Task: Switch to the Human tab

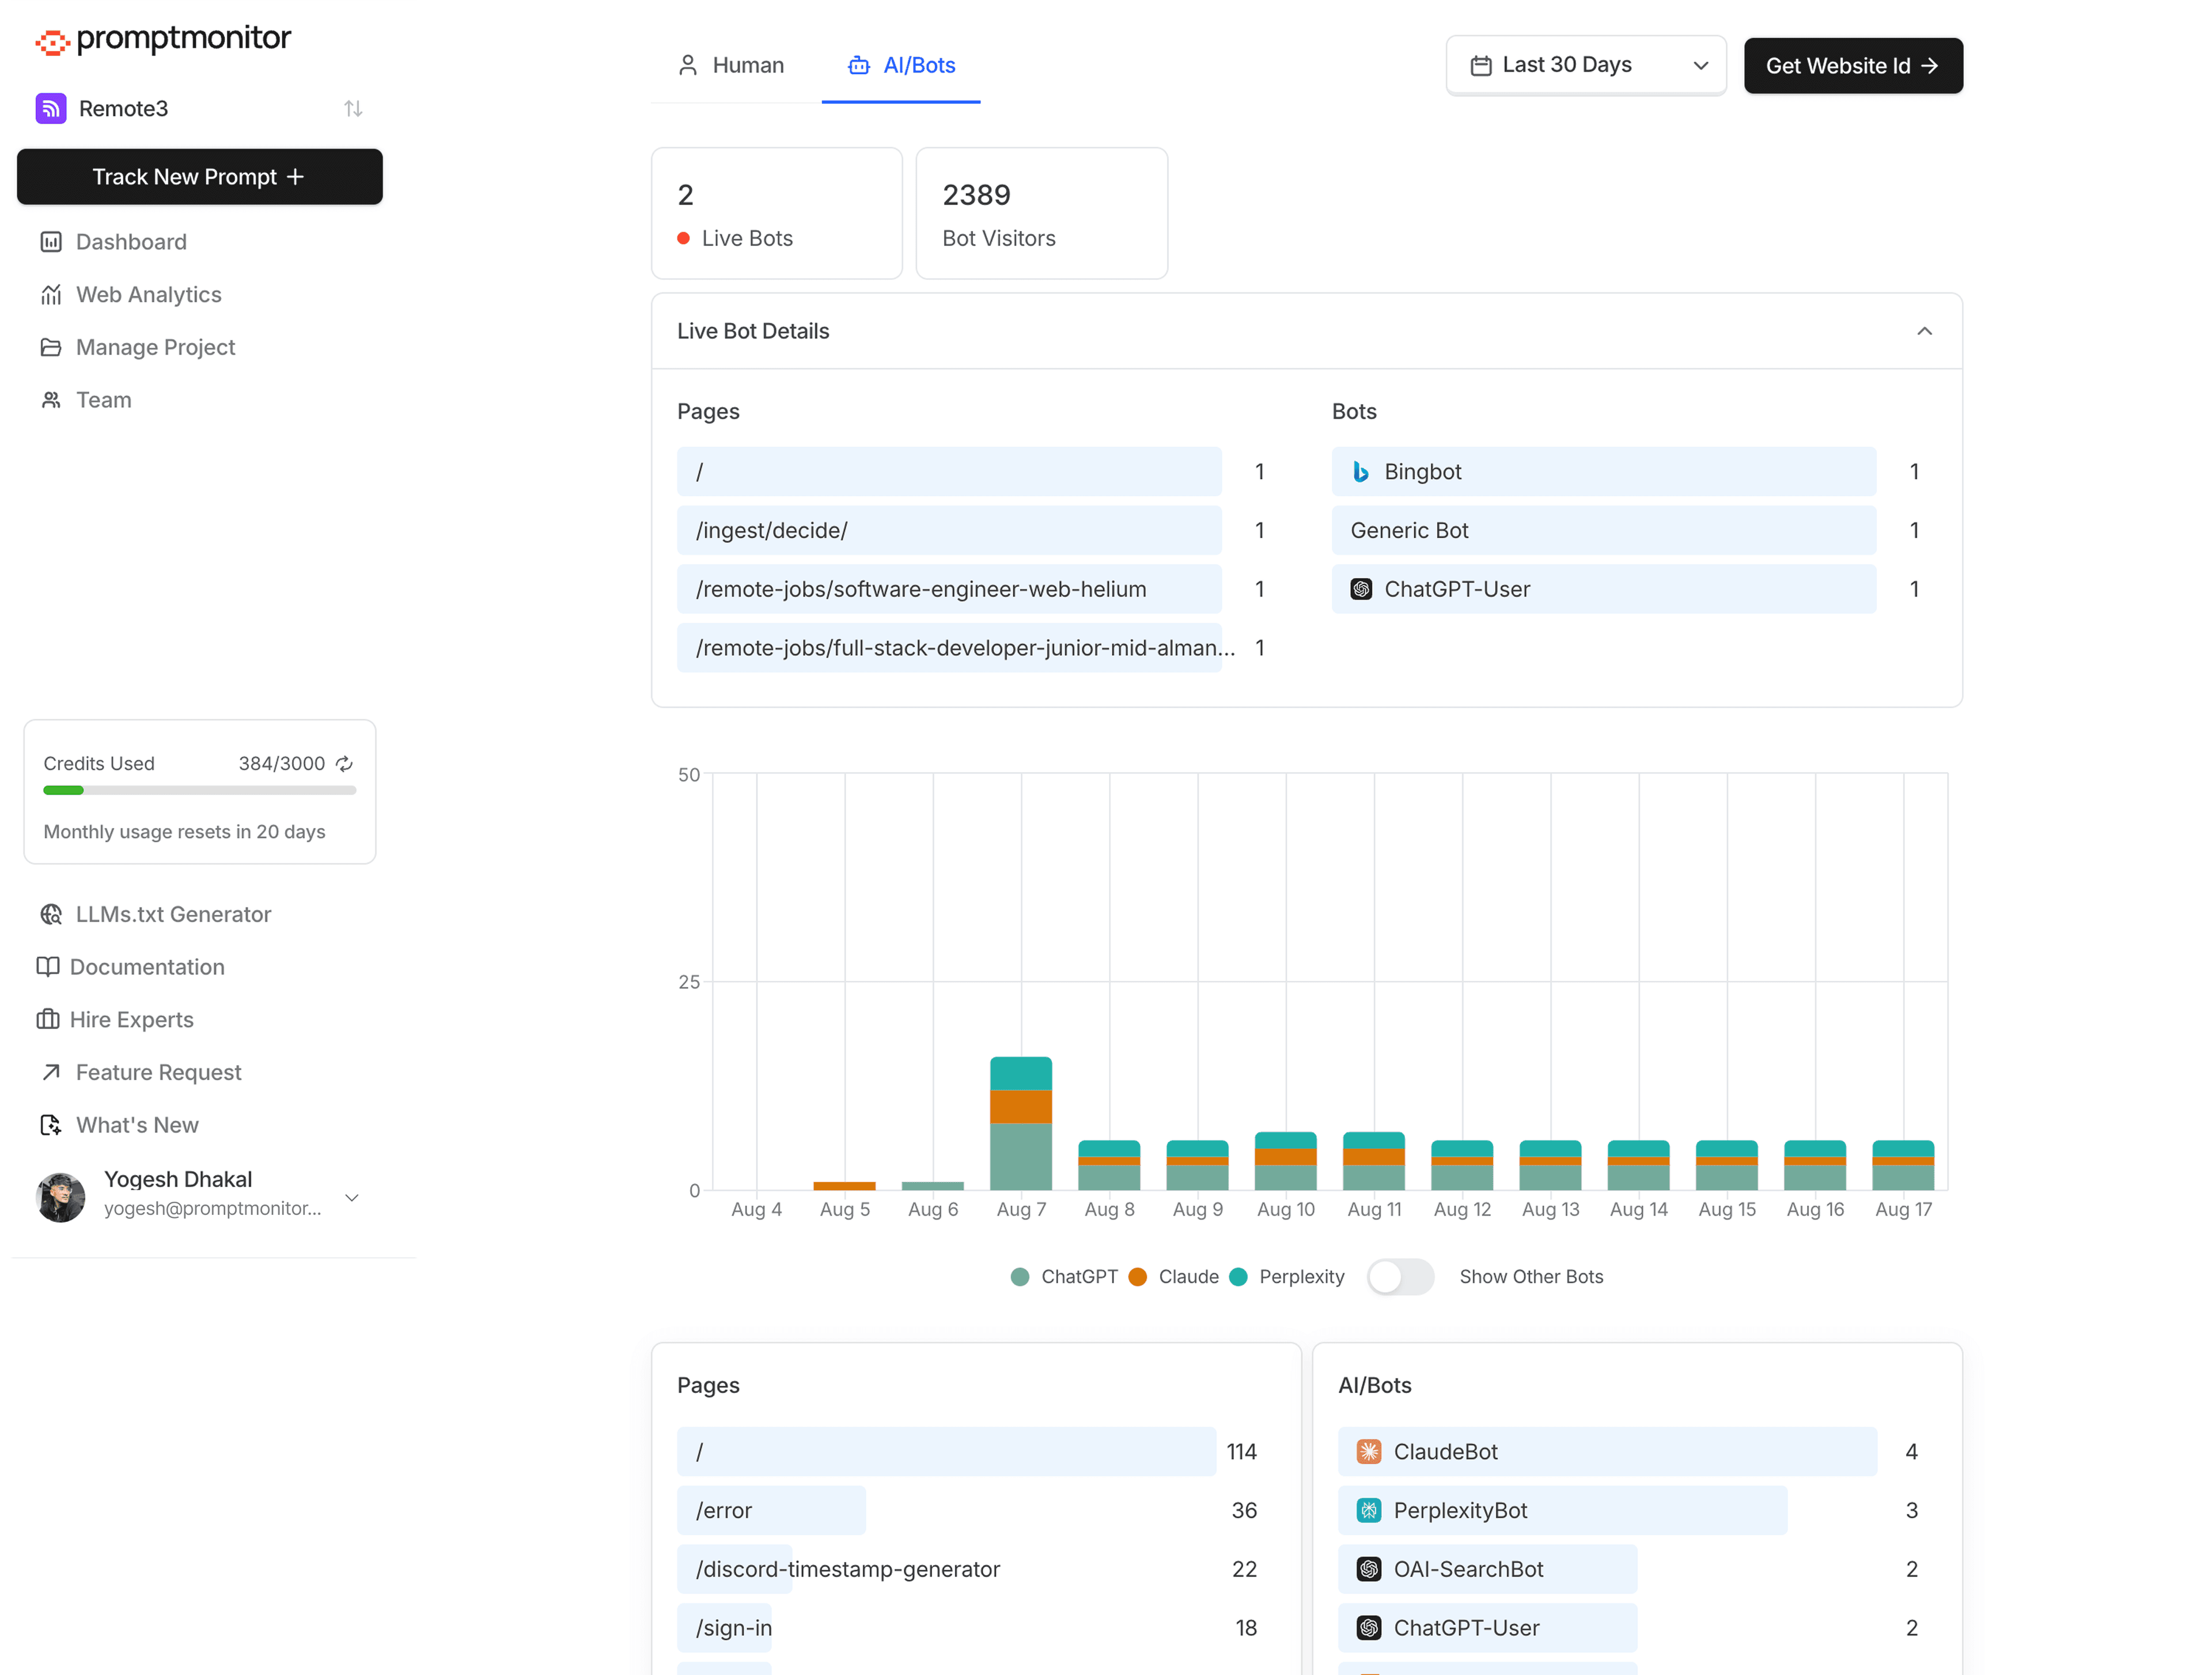Action: [x=732, y=64]
